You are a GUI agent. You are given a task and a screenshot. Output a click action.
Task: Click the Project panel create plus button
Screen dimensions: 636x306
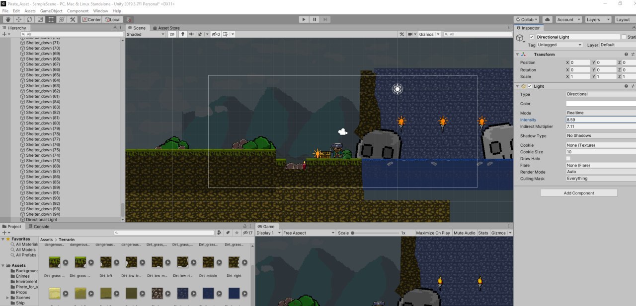5,233
